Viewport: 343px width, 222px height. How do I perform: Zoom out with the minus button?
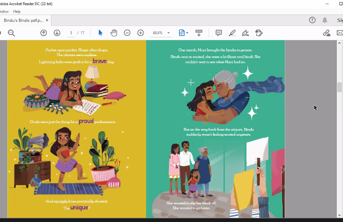(x=127, y=33)
